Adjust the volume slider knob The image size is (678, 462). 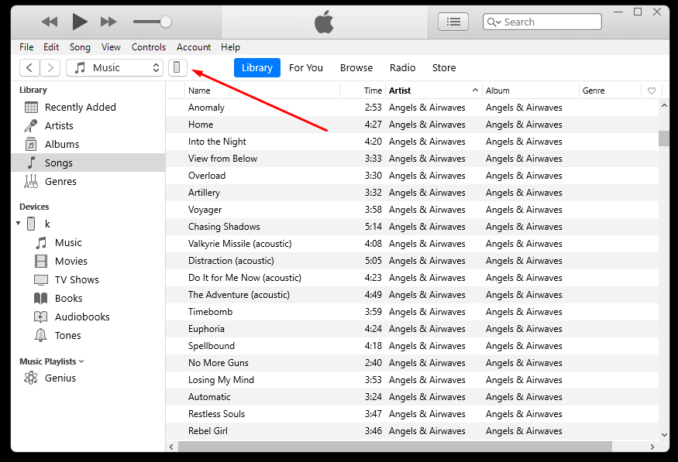165,22
